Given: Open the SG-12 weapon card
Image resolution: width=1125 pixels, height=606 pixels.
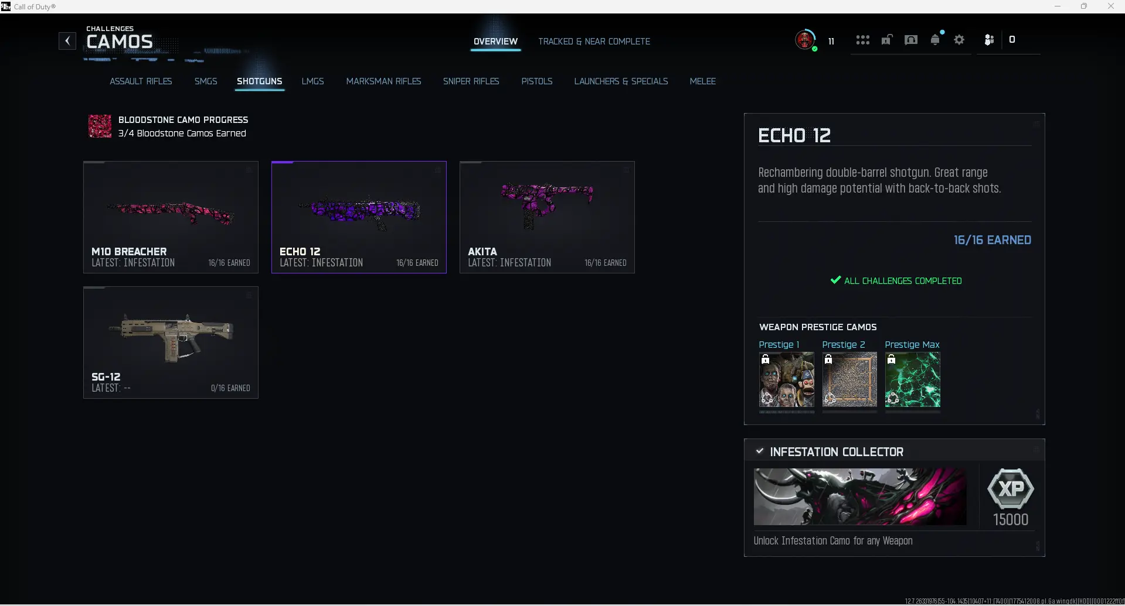Looking at the screenshot, I should (x=171, y=343).
